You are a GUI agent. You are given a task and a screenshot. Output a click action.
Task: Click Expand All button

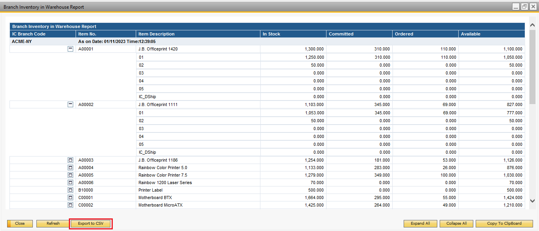pos(420,224)
